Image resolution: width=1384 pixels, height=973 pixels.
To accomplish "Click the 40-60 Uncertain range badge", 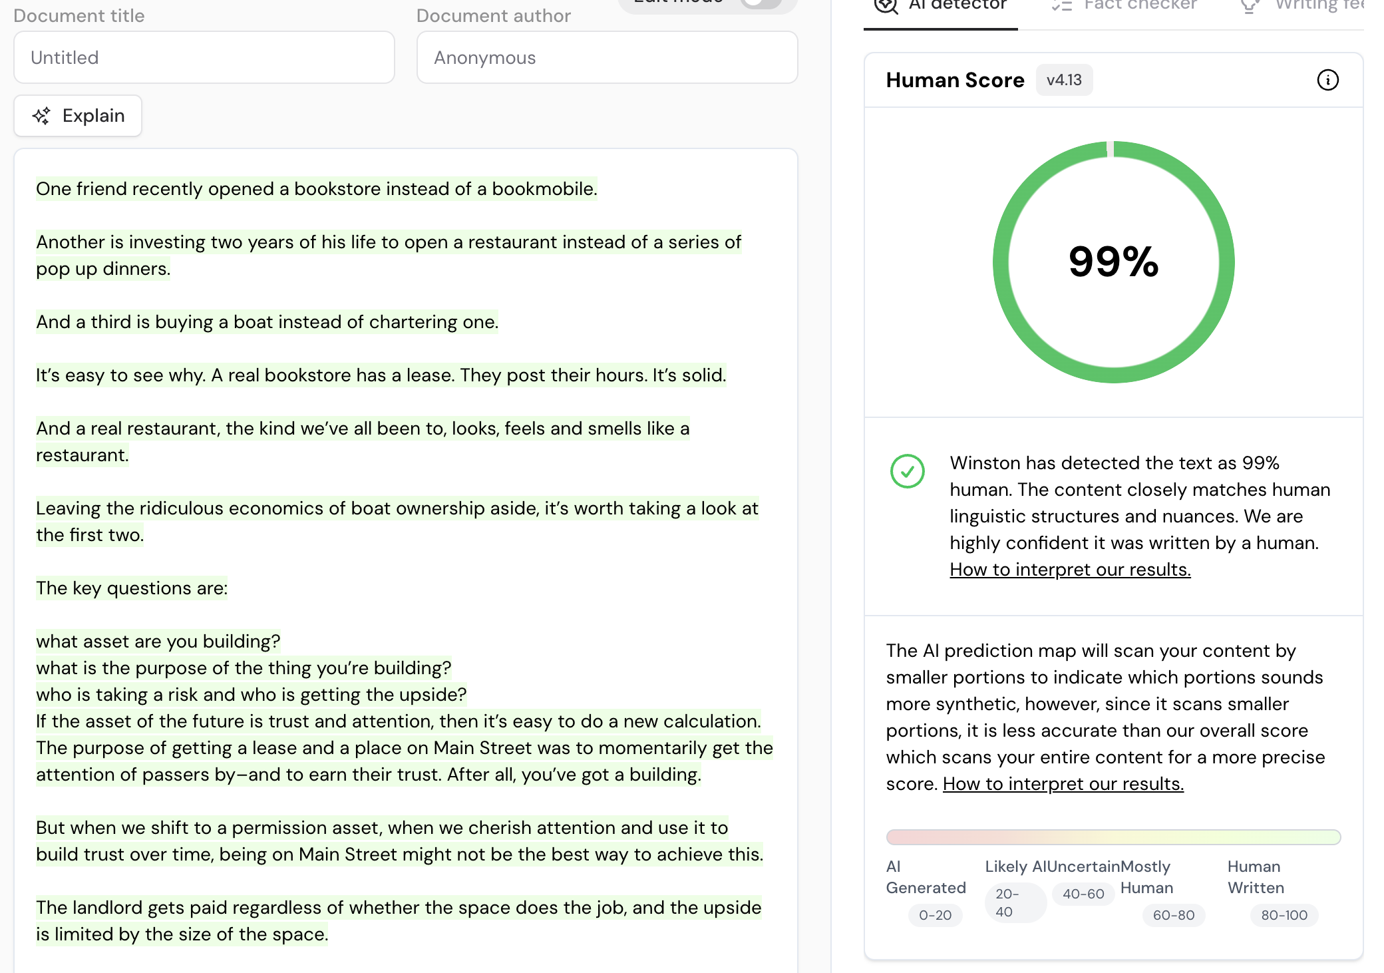I will tap(1083, 894).
